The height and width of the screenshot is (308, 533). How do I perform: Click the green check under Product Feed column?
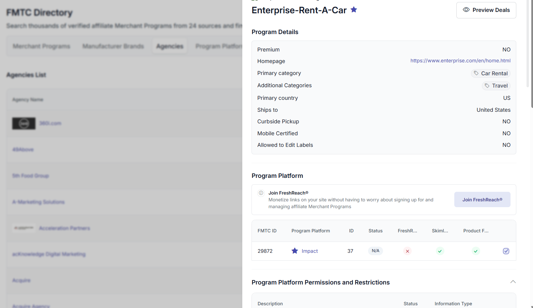click(476, 251)
